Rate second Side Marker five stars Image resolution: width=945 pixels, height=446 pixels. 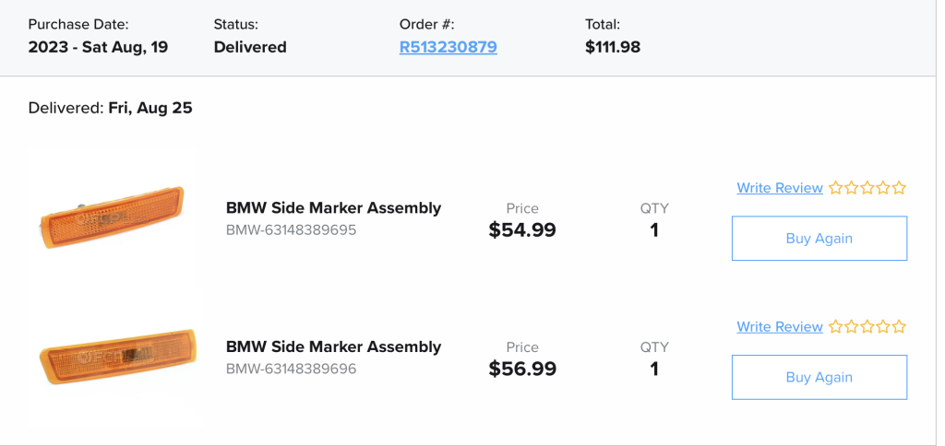899,327
